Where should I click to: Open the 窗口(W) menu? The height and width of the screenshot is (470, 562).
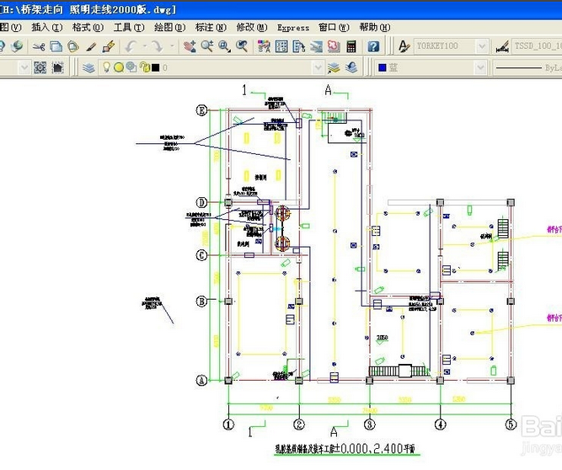pos(334,27)
